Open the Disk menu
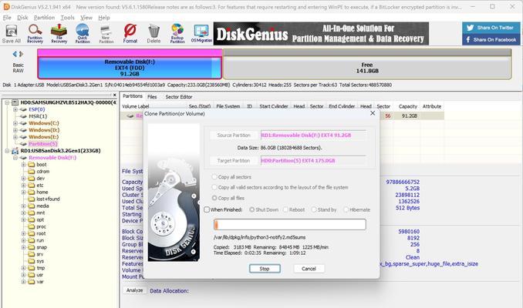Image resolution: width=523 pixels, height=308 pixels. (x=22, y=18)
